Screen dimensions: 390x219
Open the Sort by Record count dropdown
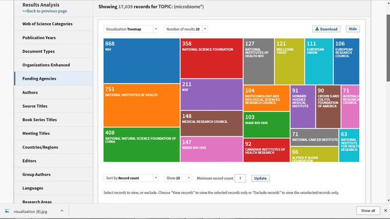[131, 178]
